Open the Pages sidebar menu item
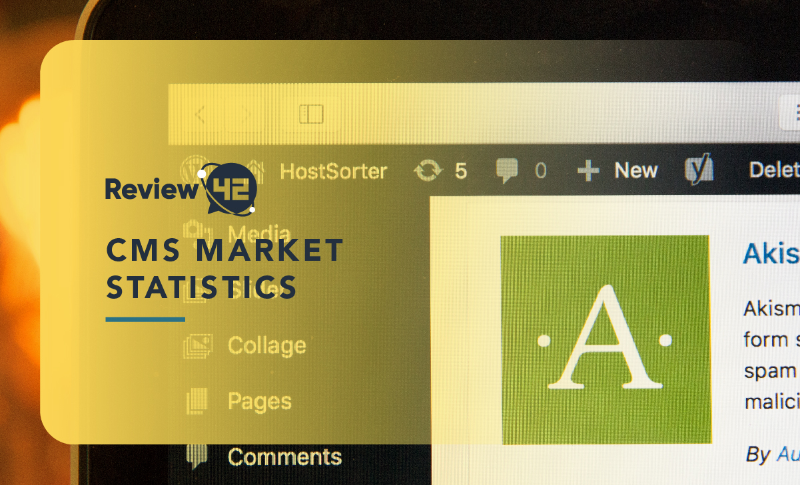This screenshot has height=485, width=800. [238, 401]
